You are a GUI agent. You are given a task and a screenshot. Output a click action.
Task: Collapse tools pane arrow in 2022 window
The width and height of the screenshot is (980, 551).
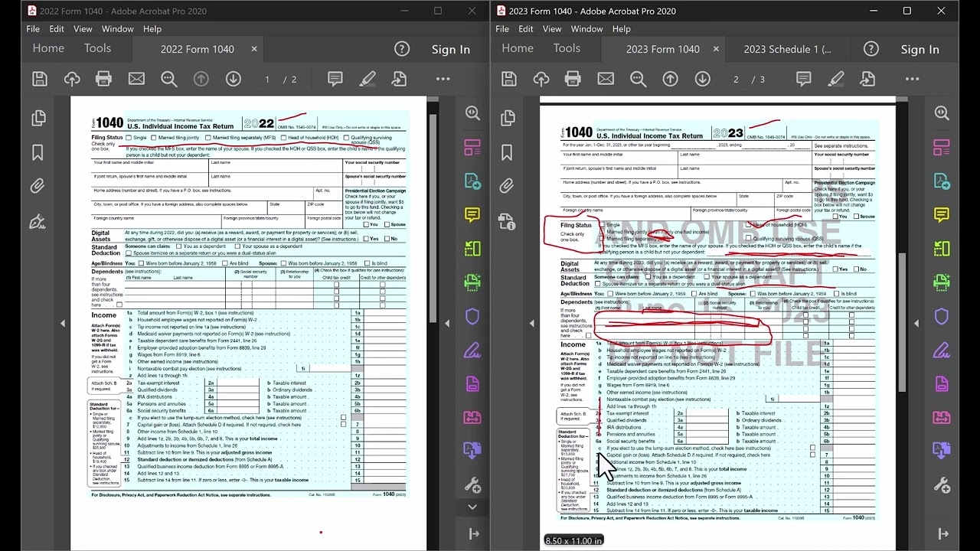click(x=447, y=323)
